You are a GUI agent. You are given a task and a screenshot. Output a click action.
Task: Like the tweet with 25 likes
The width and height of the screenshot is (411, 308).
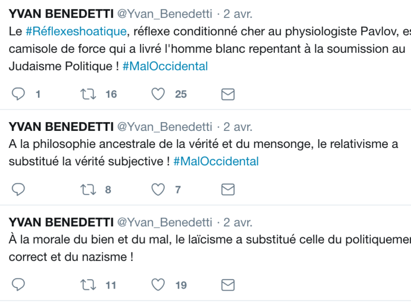(158, 94)
